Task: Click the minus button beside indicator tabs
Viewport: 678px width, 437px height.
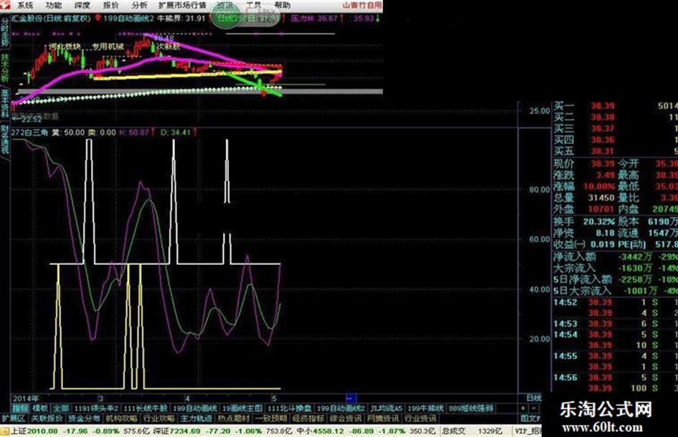Action: (534, 408)
